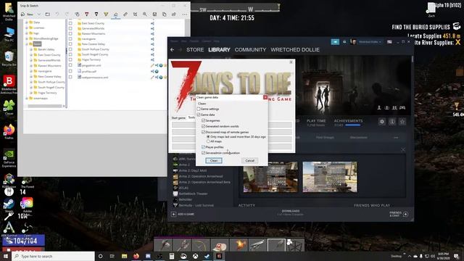
Task: Toggle the Savegames checkbox
Action: point(203,120)
